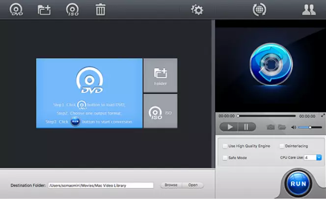This screenshot has height=199, width=326.
Task: Pause the preview video
Action: tap(246, 127)
